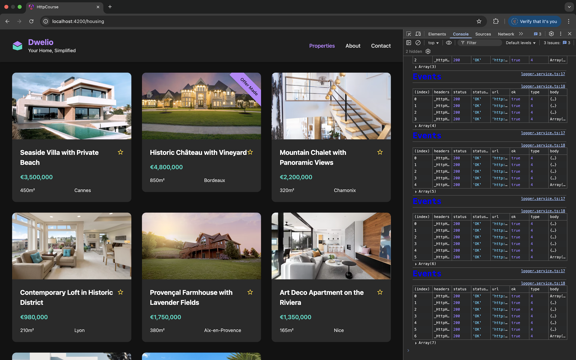The height and width of the screenshot is (360, 576).
Task: Open the Art Deco Apartment photo
Action: click(x=331, y=246)
